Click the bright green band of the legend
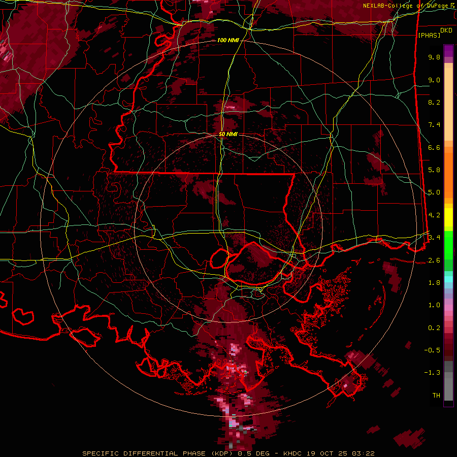 click(448, 245)
